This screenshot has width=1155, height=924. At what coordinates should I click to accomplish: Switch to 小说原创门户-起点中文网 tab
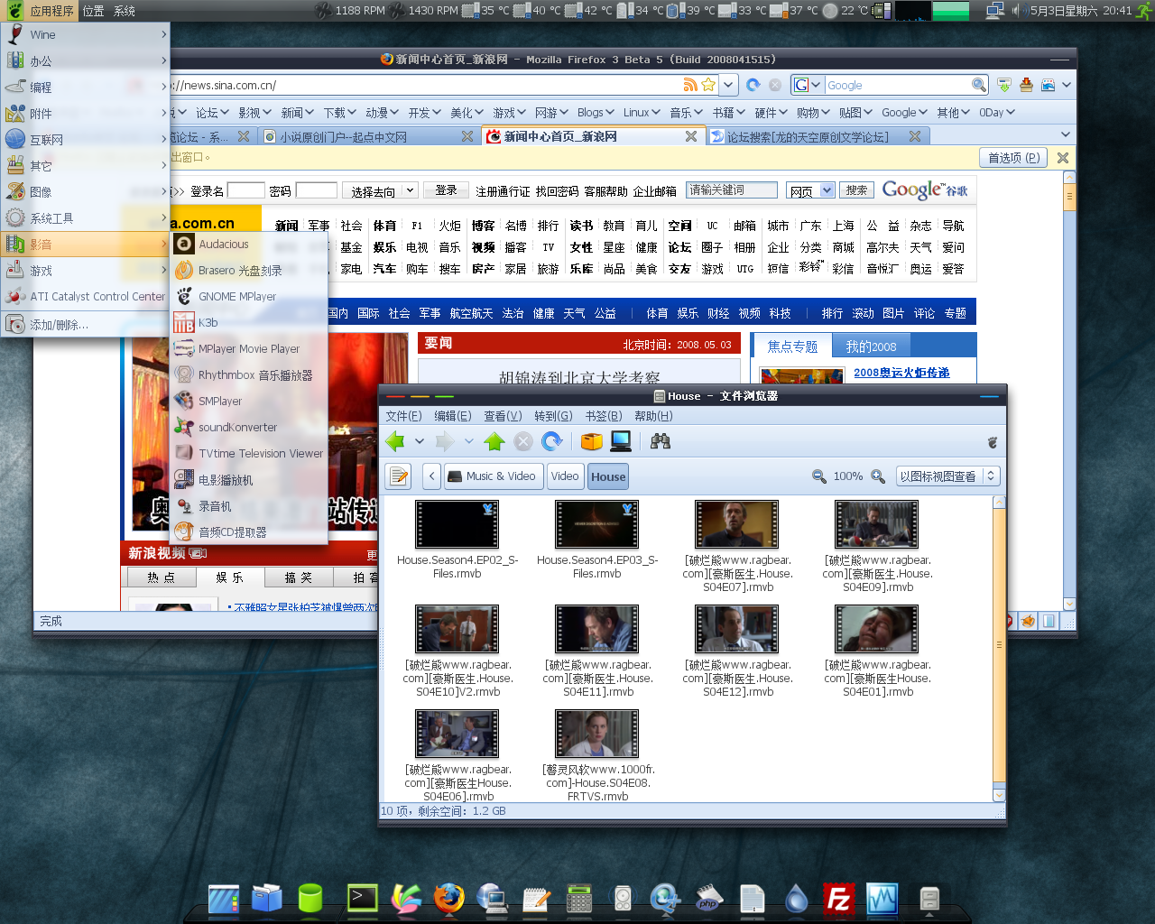click(368, 136)
